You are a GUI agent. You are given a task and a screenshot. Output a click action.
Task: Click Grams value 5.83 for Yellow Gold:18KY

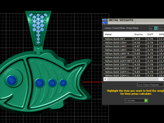click(137, 50)
